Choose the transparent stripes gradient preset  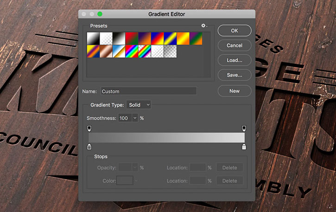(158, 51)
